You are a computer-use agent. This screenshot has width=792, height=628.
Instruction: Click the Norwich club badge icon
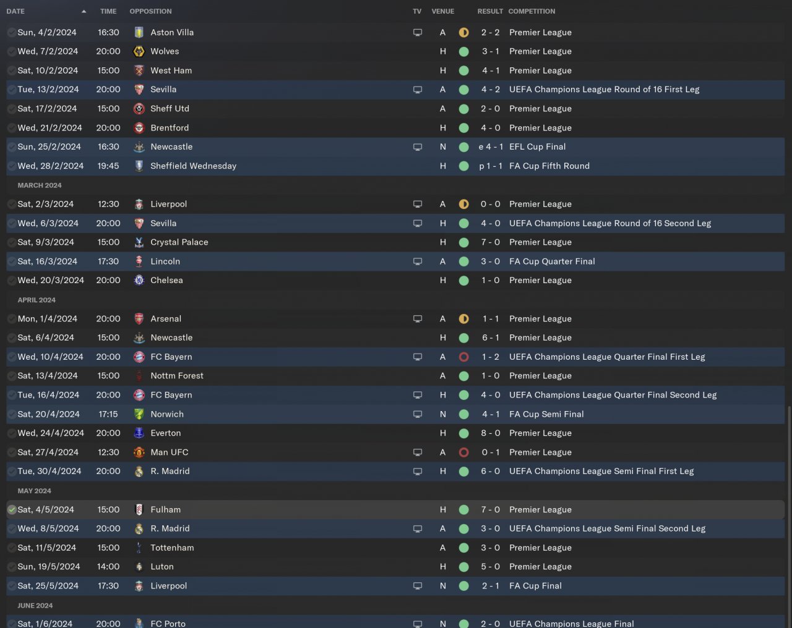[x=139, y=414]
